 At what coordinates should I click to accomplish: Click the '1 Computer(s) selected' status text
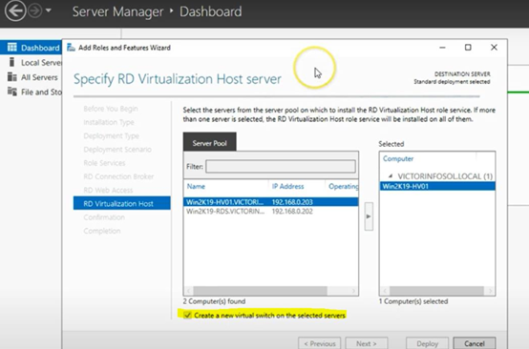point(413,301)
